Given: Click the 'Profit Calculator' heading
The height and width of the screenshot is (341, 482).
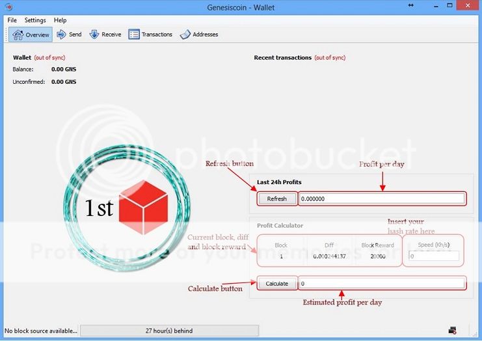Looking at the screenshot, I should coord(280,225).
